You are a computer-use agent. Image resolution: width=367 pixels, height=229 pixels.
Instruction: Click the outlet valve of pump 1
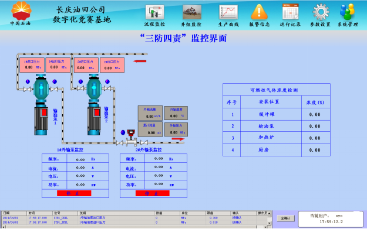coord(54,89)
